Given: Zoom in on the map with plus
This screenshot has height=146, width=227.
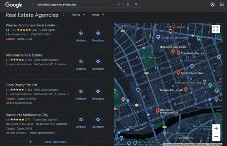Looking at the screenshot, I should tap(216, 128).
